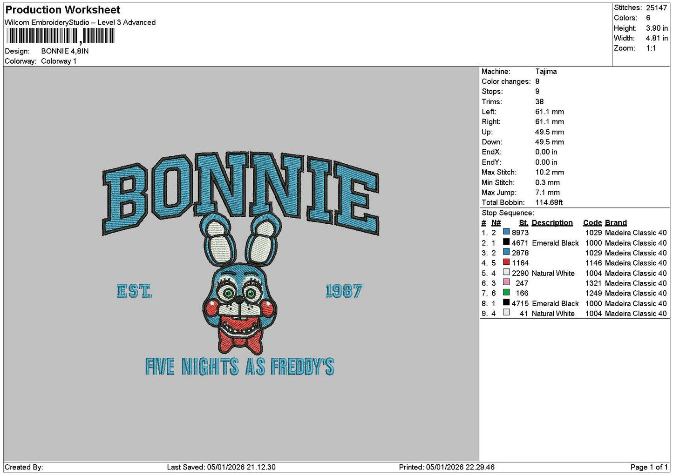The width and height of the screenshot is (673, 475).
Task: Click the Total Bobbin value '114.68ft'
Action: point(549,203)
